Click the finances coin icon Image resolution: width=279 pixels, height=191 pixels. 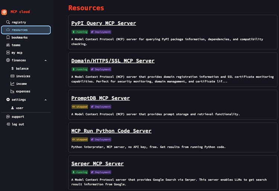(8, 60)
